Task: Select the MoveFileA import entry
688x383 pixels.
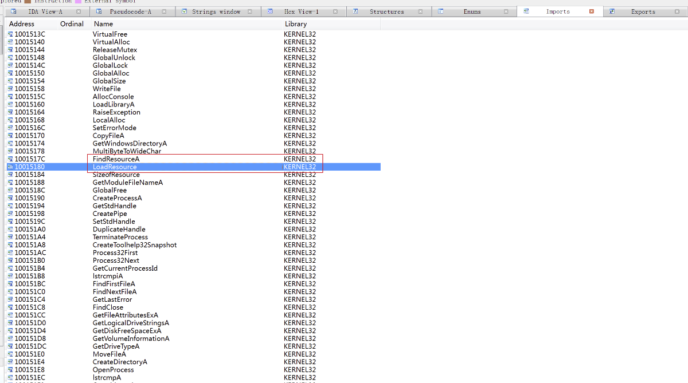Action: pyautogui.click(x=109, y=354)
